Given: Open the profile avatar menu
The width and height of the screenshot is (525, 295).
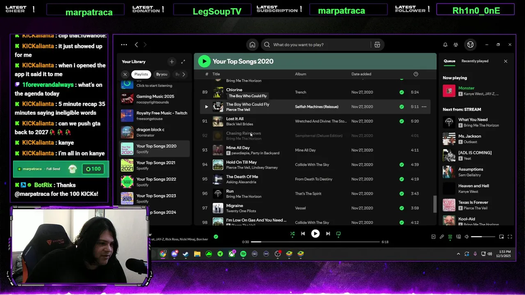Looking at the screenshot, I should pos(470,45).
